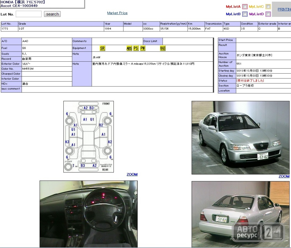The height and width of the screenshot is (248, 291).
Task: Select condition value 3.5
Action: (249, 29)
